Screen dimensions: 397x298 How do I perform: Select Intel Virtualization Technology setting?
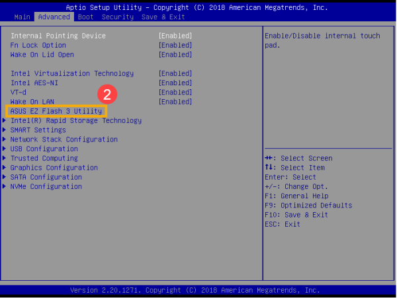pos(72,73)
